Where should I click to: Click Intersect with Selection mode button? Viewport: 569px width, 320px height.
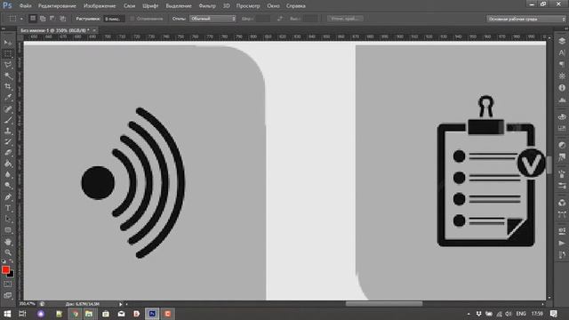[x=62, y=19]
